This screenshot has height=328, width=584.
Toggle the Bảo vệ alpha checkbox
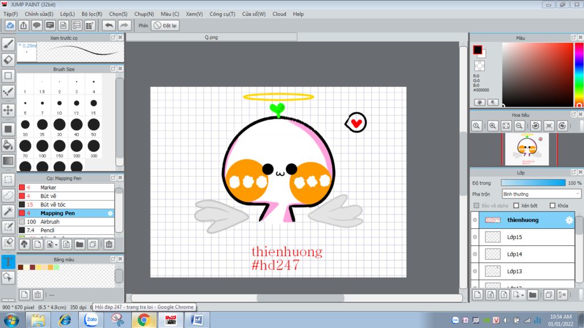(x=476, y=205)
